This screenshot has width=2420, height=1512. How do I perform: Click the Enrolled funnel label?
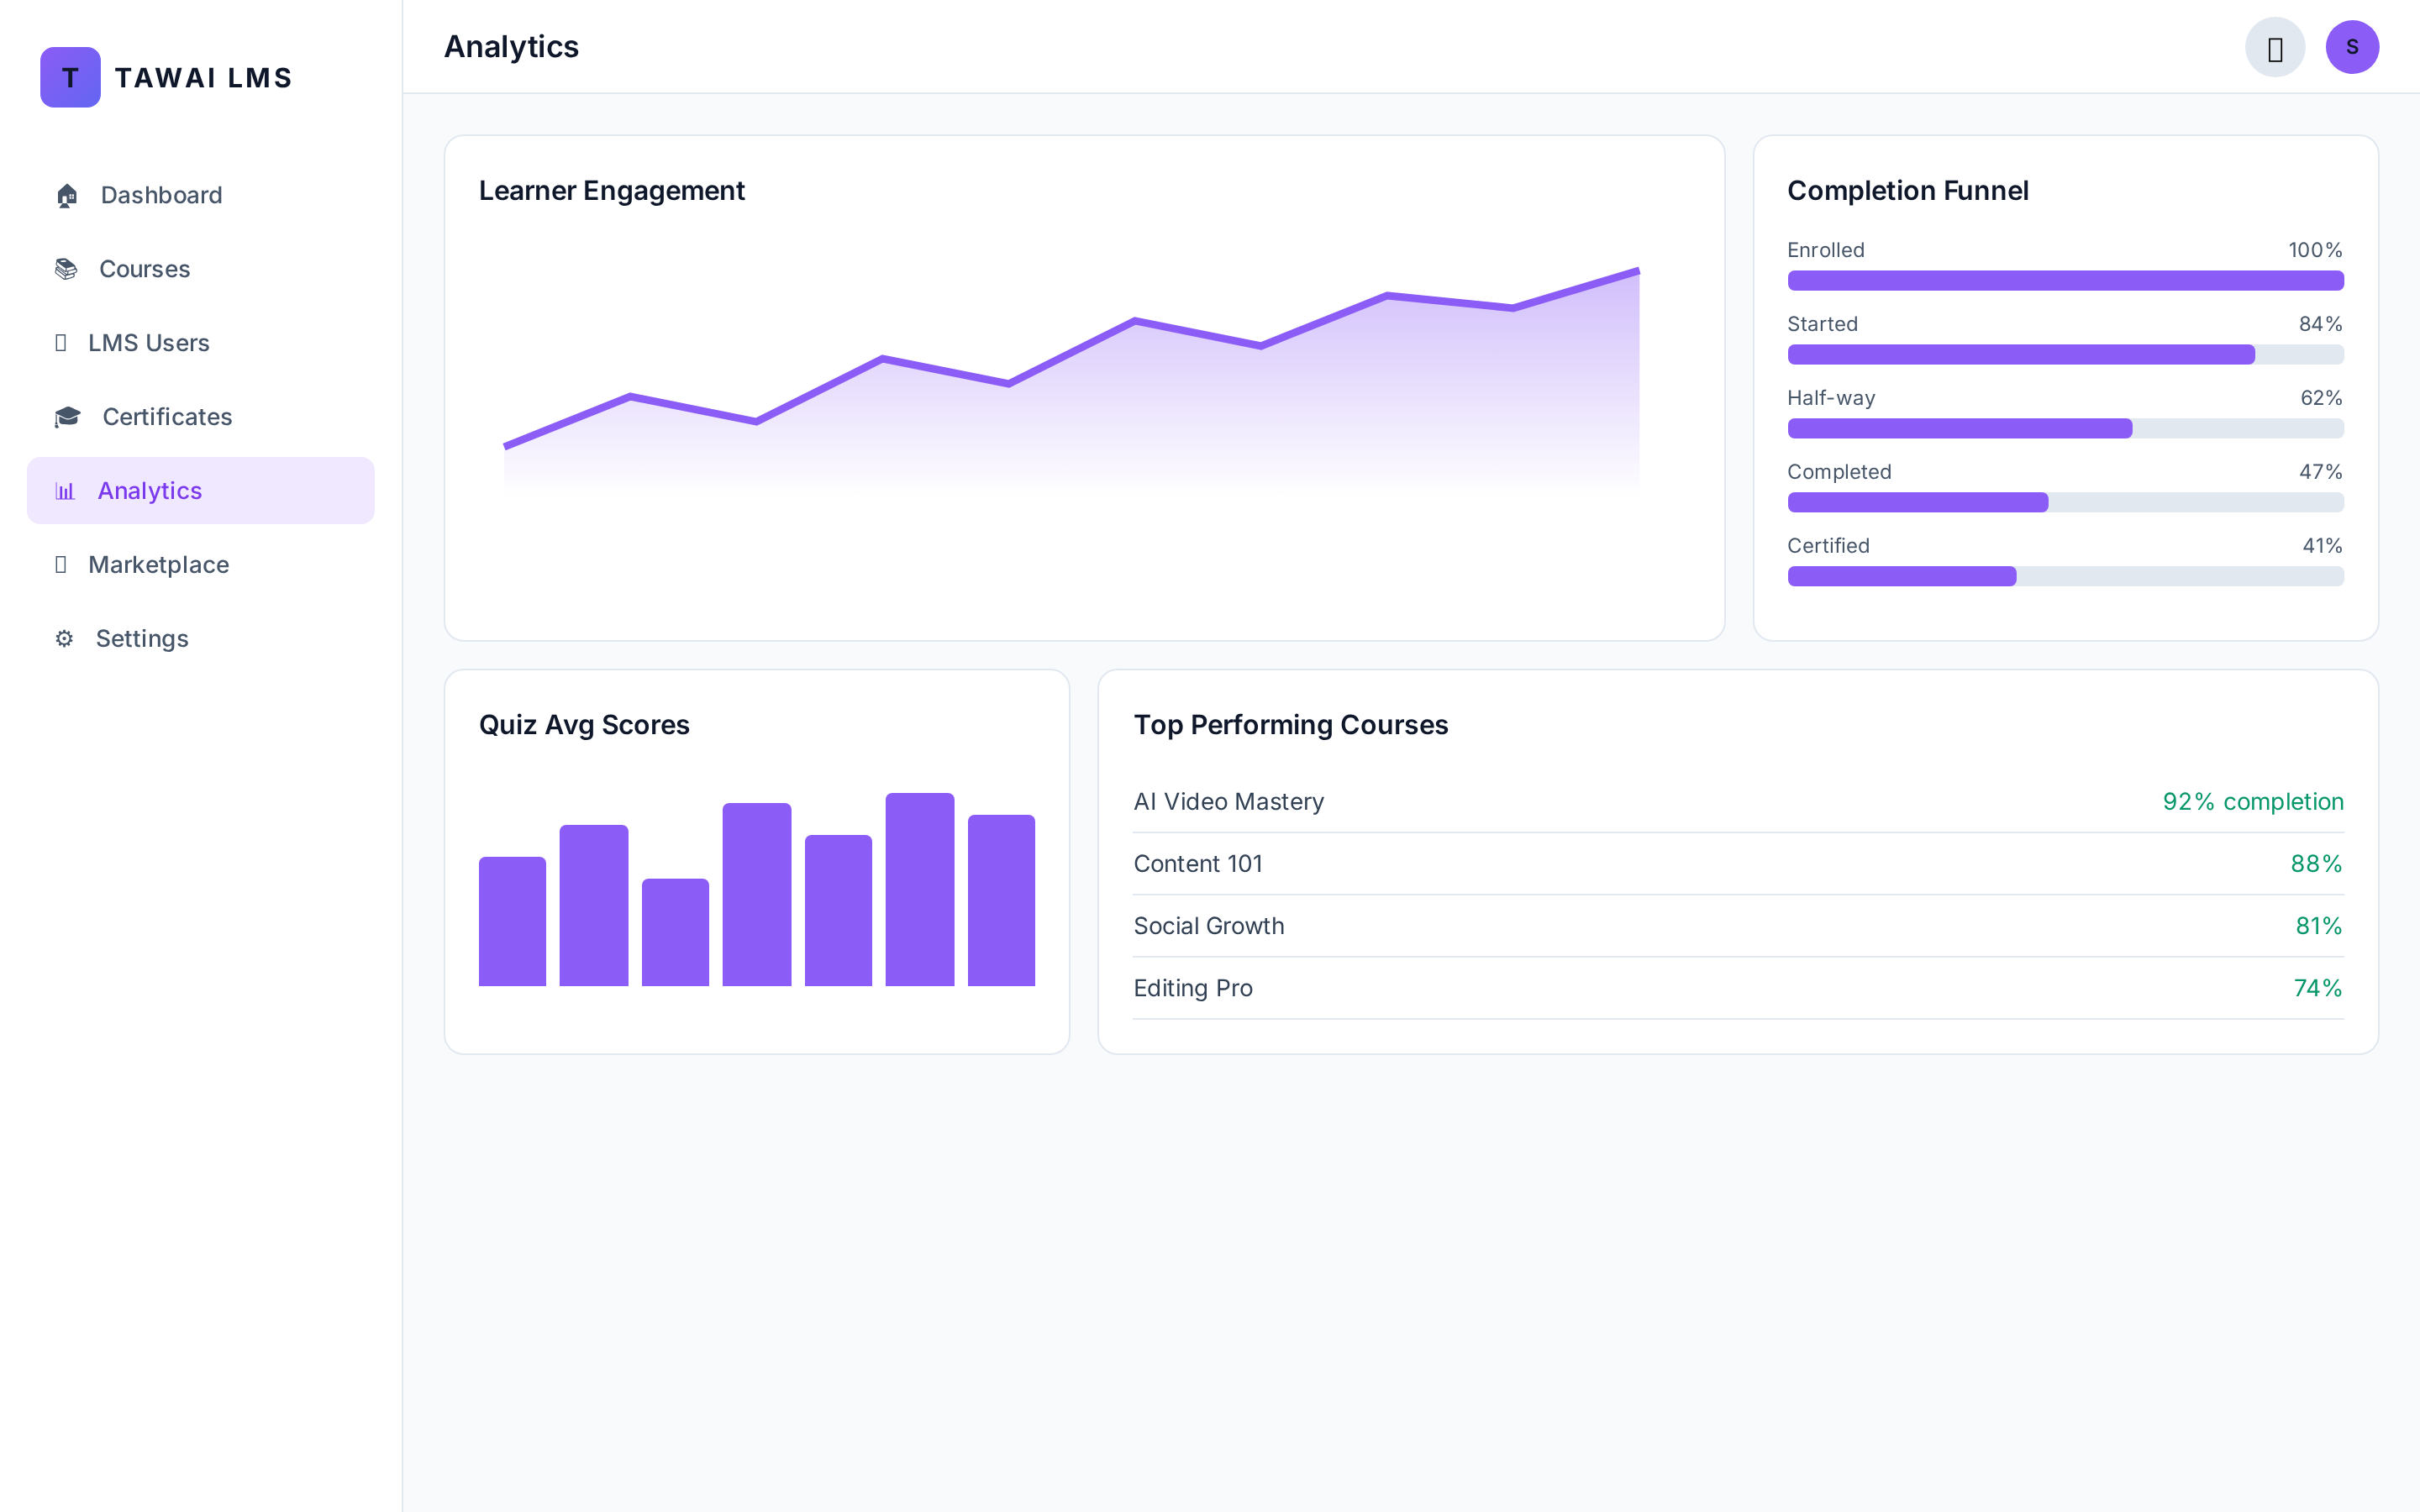(x=1826, y=250)
